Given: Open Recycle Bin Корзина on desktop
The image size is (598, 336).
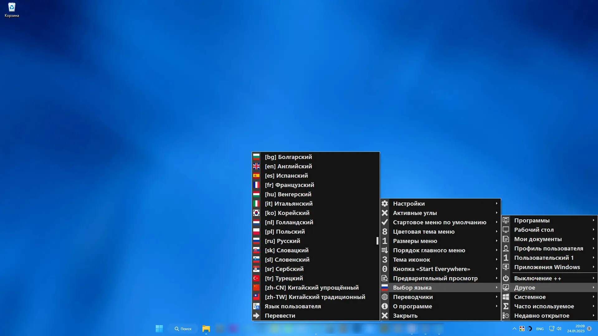Looking at the screenshot, I should [x=12, y=10].
